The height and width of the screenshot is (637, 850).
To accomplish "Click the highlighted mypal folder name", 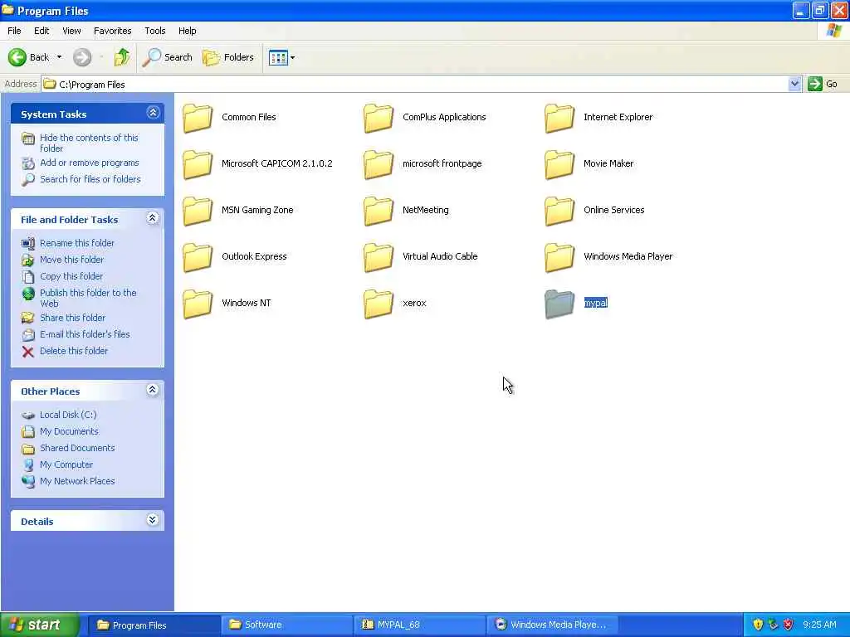I will [596, 303].
